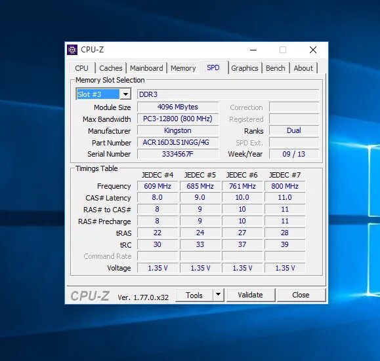The height and width of the screenshot is (361, 380).
Task: Select the Kingston manufacturer value
Action: coord(178,130)
